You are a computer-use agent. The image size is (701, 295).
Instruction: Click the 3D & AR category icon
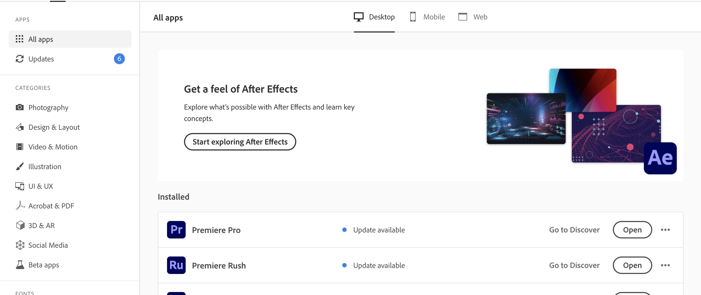click(19, 225)
